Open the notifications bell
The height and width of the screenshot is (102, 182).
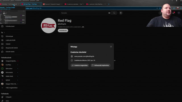coord(173,13)
